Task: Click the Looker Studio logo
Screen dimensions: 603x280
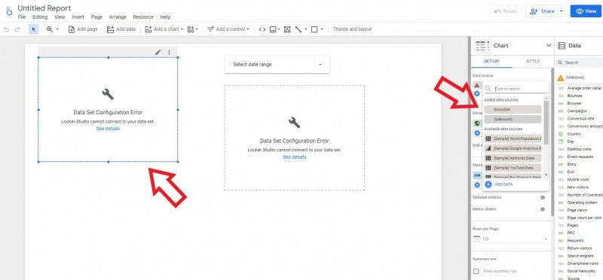Action: tap(9, 11)
